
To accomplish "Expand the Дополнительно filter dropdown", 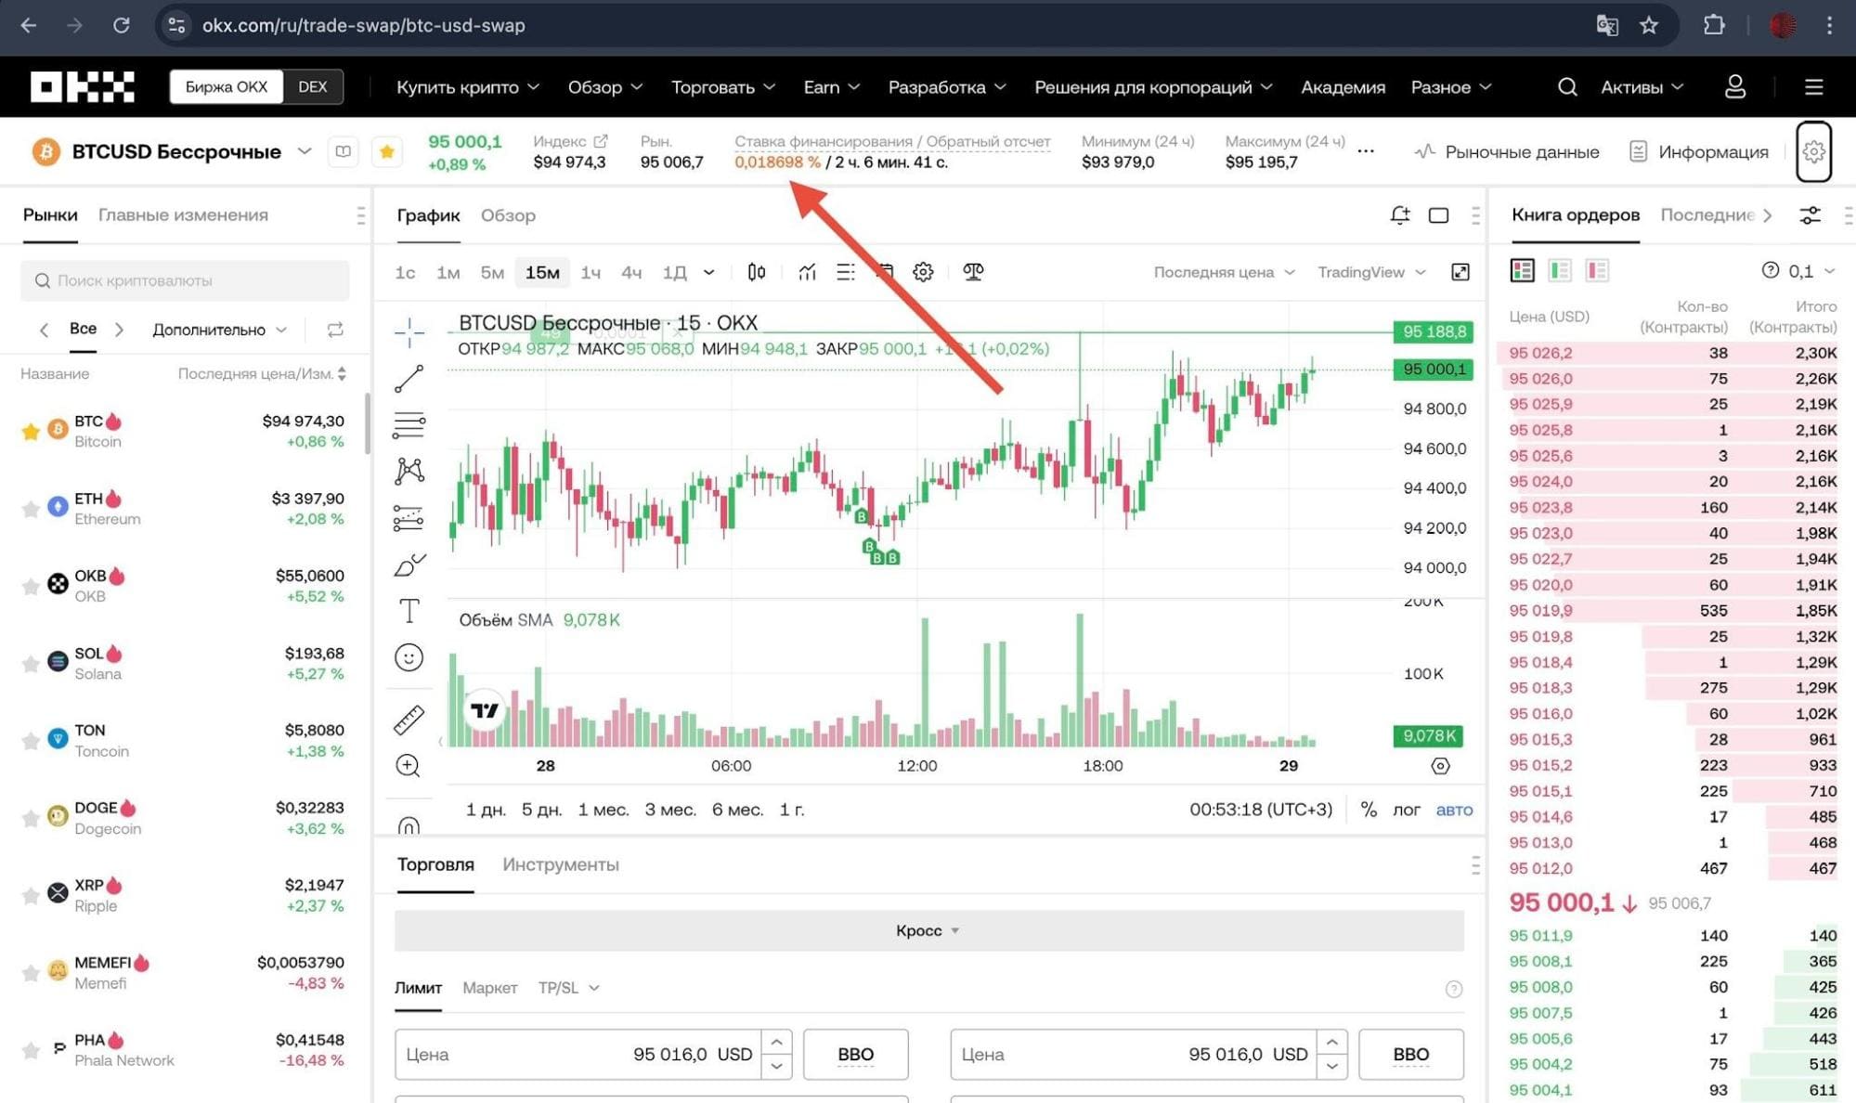I will pyautogui.click(x=219, y=330).
